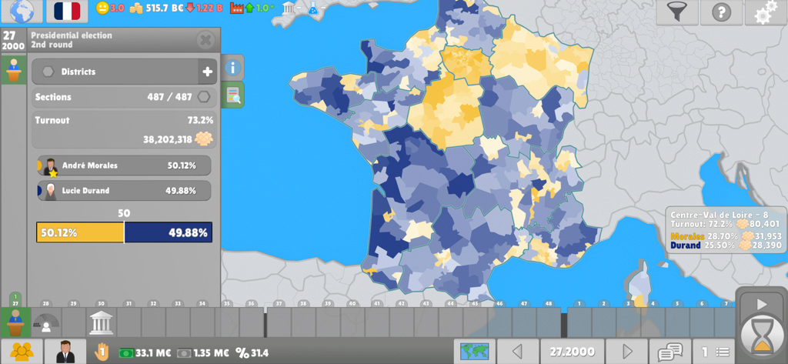Viewport: 788px width, 364px height.
Task: Expand Districts with the plus button
Action: 208,72
